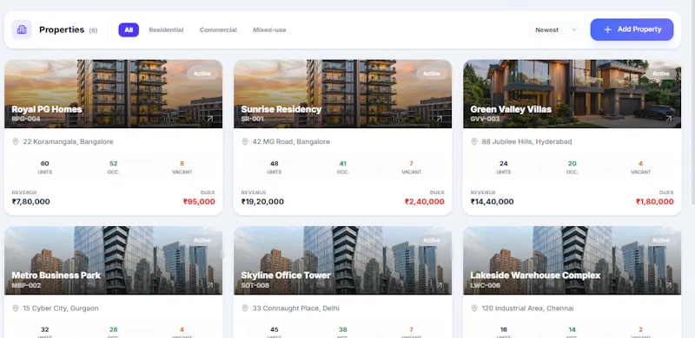Click address 120 Industrial Area, Chennai
Screen dimensions: 695x338
coord(527,308)
